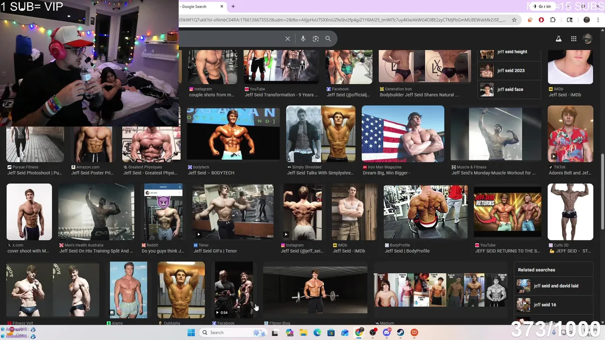Click 'Jeff Seid - Greatest Physi...' caption

tap(151, 173)
